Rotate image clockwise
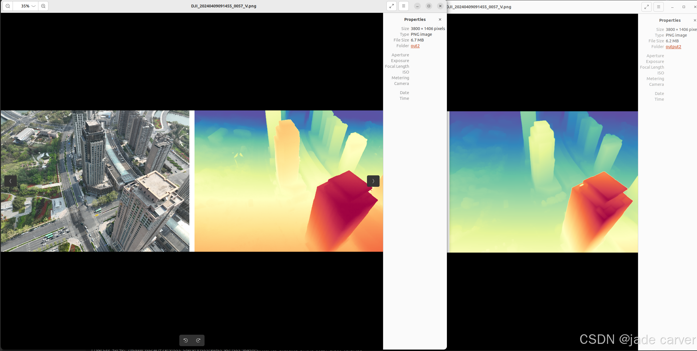Screen dimensions: 697x351 point(198,340)
